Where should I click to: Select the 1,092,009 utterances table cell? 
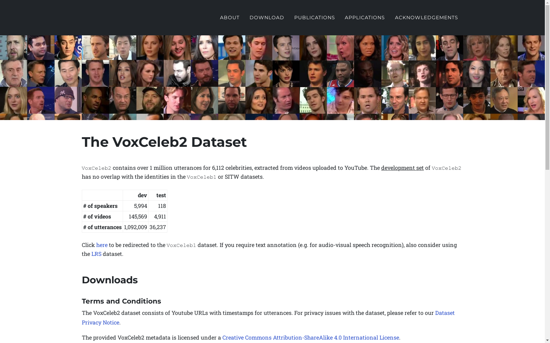(x=135, y=227)
